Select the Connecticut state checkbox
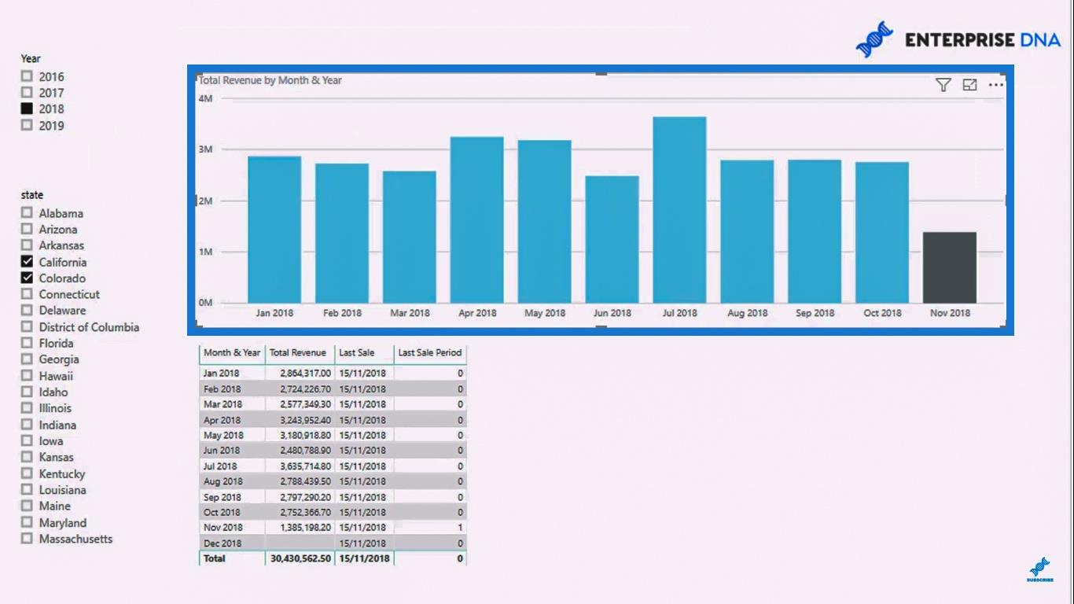The image size is (1074, 604). click(x=28, y=294)
